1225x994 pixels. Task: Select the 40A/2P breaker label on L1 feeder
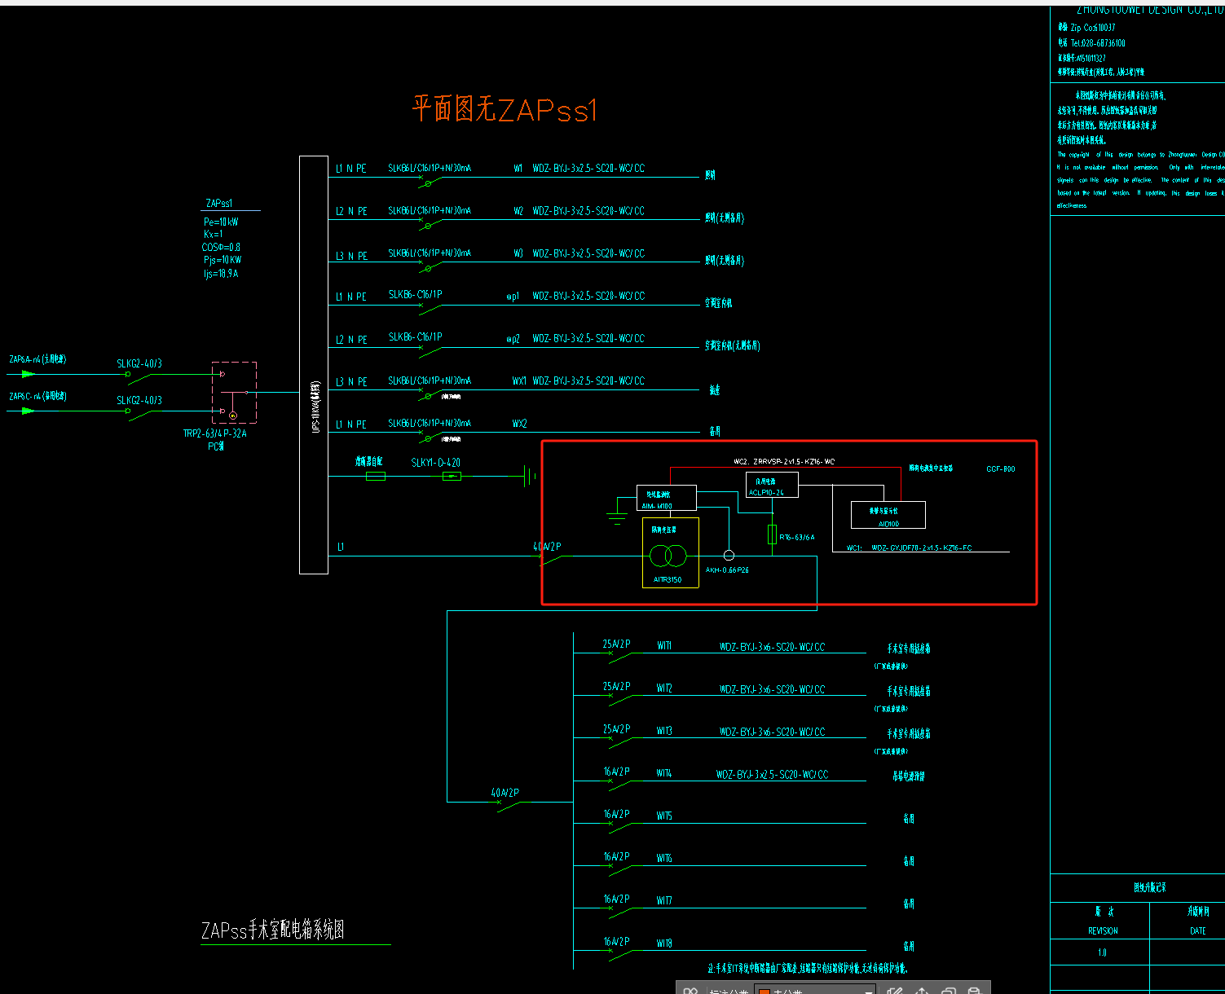point(547,547)
